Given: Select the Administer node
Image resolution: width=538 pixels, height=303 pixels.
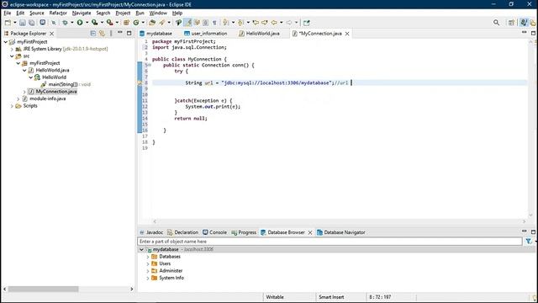Looking at the screenshot, I should 171,271.
